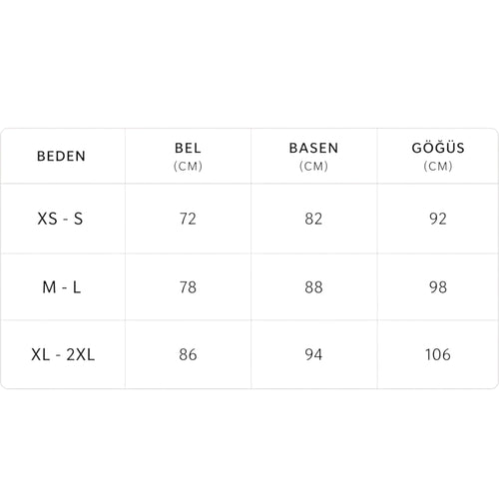
Task: Click chest value 98 cell
Action: [438, 287]
